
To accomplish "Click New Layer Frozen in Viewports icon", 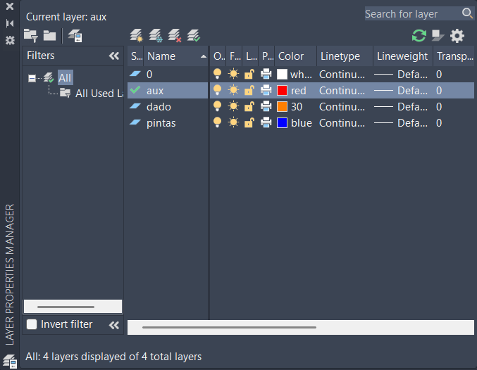I will 156,35.
